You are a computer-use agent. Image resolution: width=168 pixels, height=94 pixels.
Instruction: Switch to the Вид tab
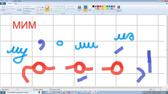[16, 4]
